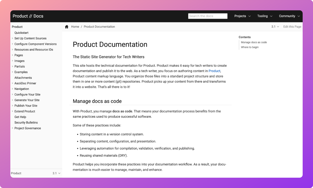Open the Attachments documentation page
The width and height of the screenshot is (313, 188).
coord(23,78)
